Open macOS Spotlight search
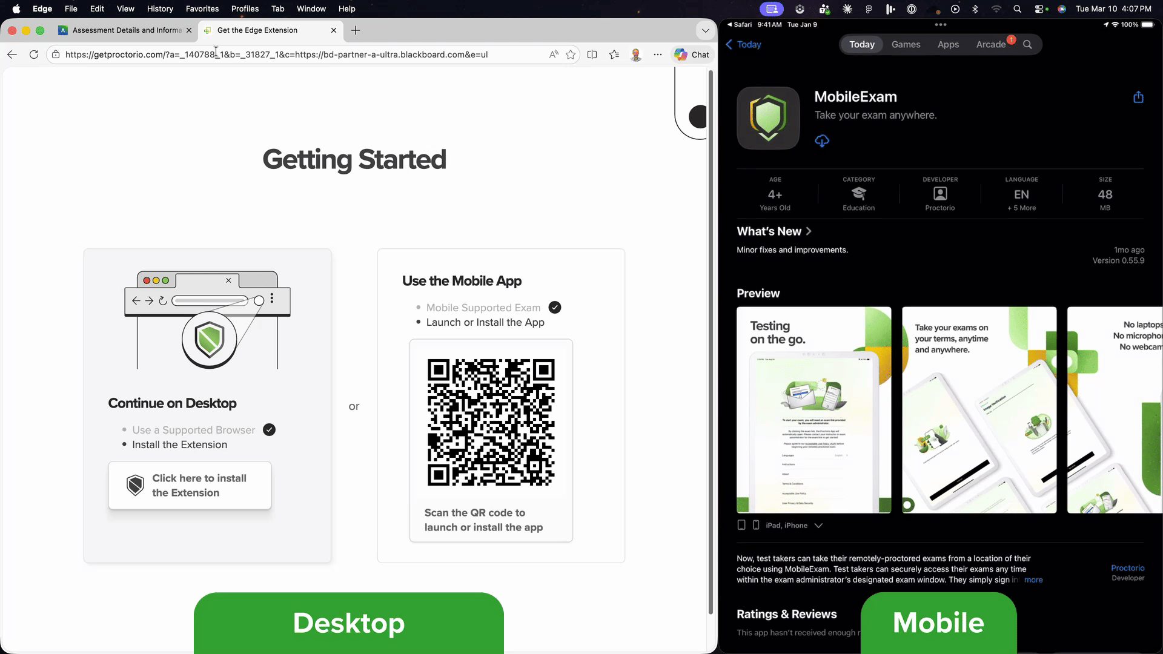The image size is (1163, 654). pyautogui.click(x=1018, y=9)
